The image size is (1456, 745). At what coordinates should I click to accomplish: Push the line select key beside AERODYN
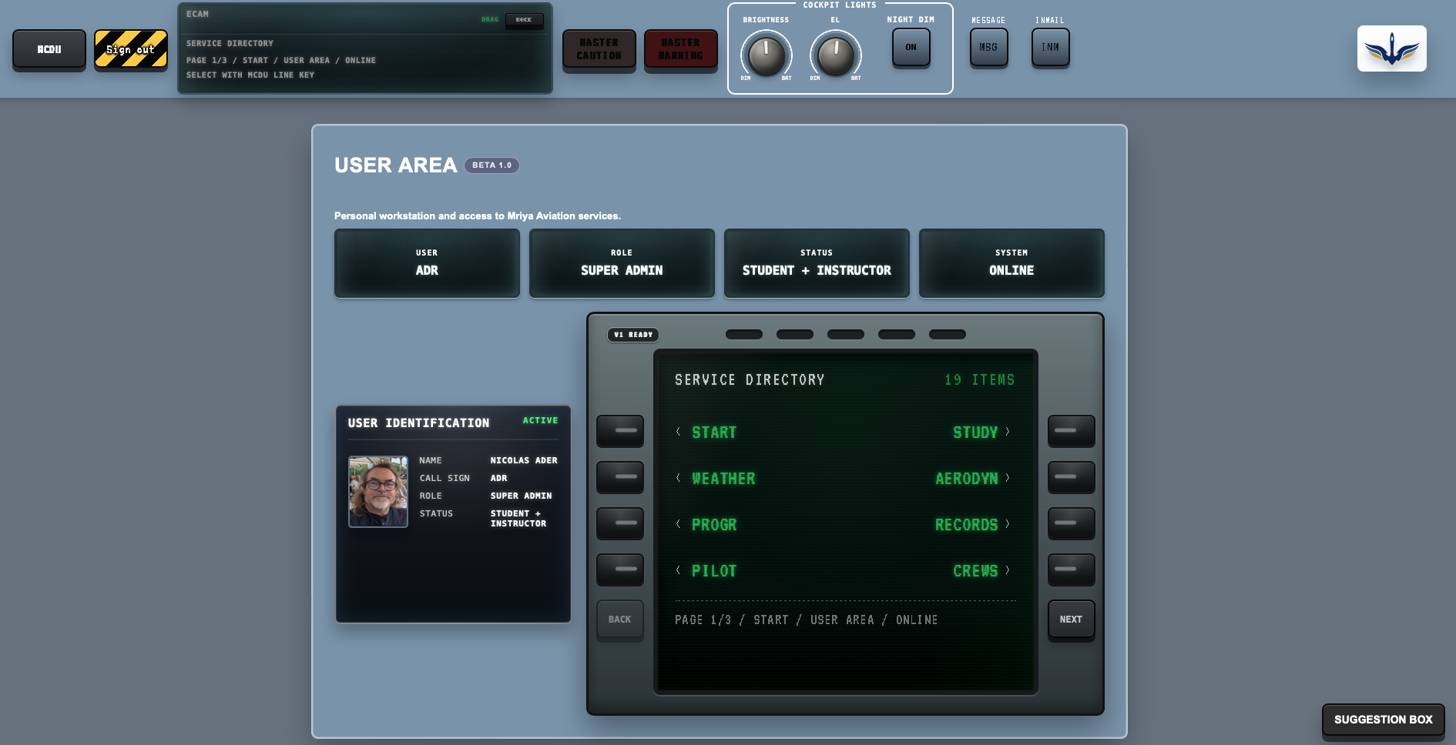point(1071,477)
